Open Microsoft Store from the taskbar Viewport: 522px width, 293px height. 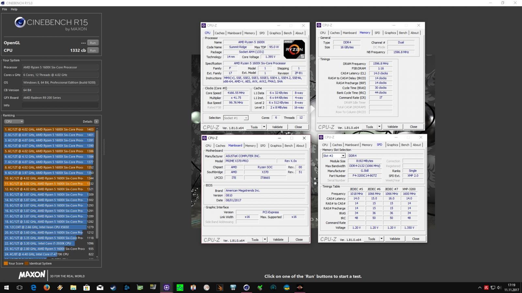(x=86, y=287)
